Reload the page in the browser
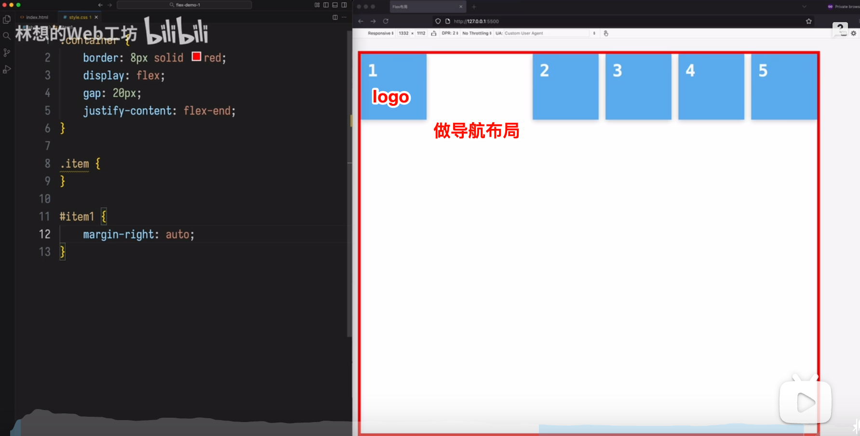Screen dimensions: 860x436 coord(386,21)
